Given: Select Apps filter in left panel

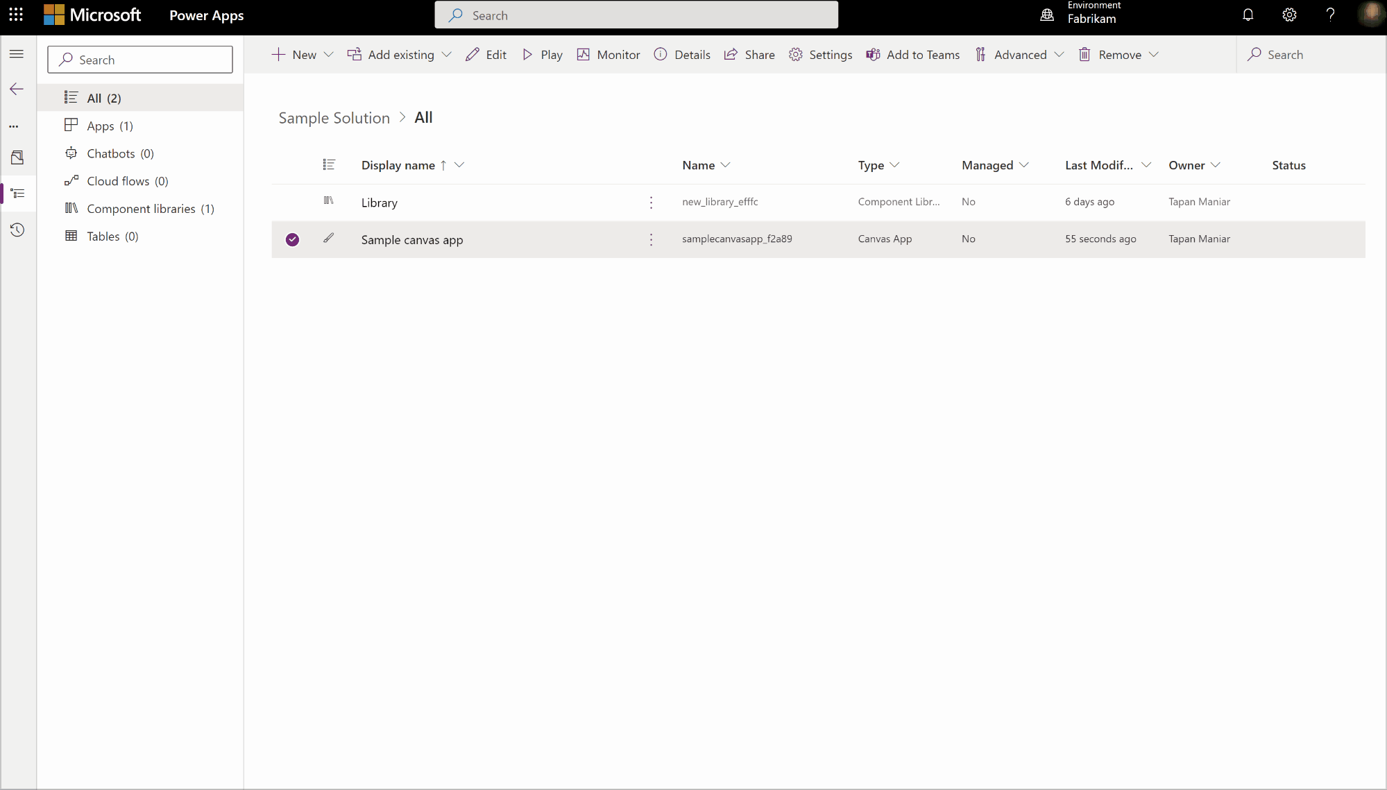Looking at the screenshot, I should [x=110, y=125].
